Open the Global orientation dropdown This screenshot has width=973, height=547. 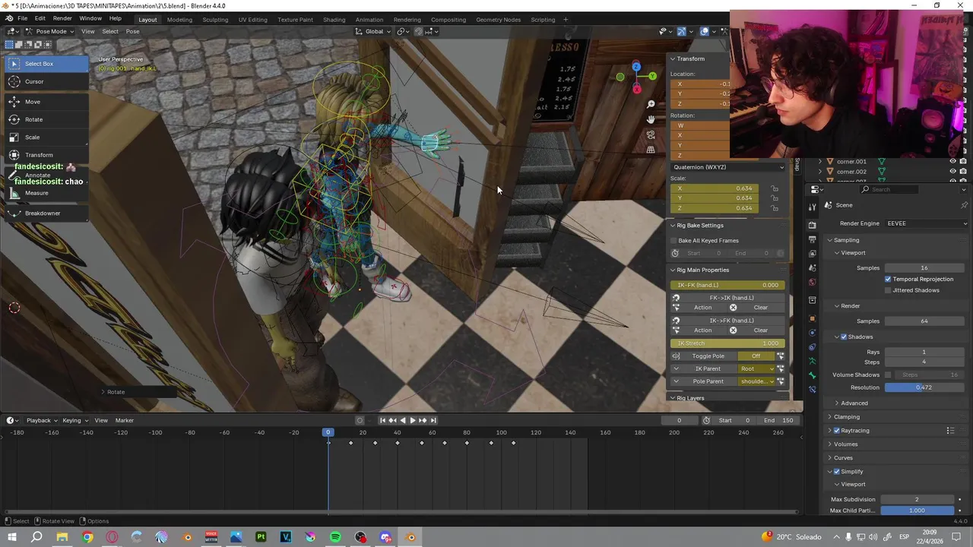coord(372,31)
